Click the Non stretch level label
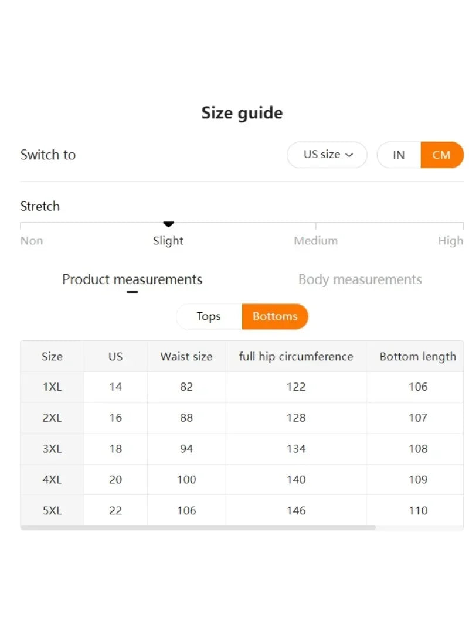469x625 pixels. point(32,241)
